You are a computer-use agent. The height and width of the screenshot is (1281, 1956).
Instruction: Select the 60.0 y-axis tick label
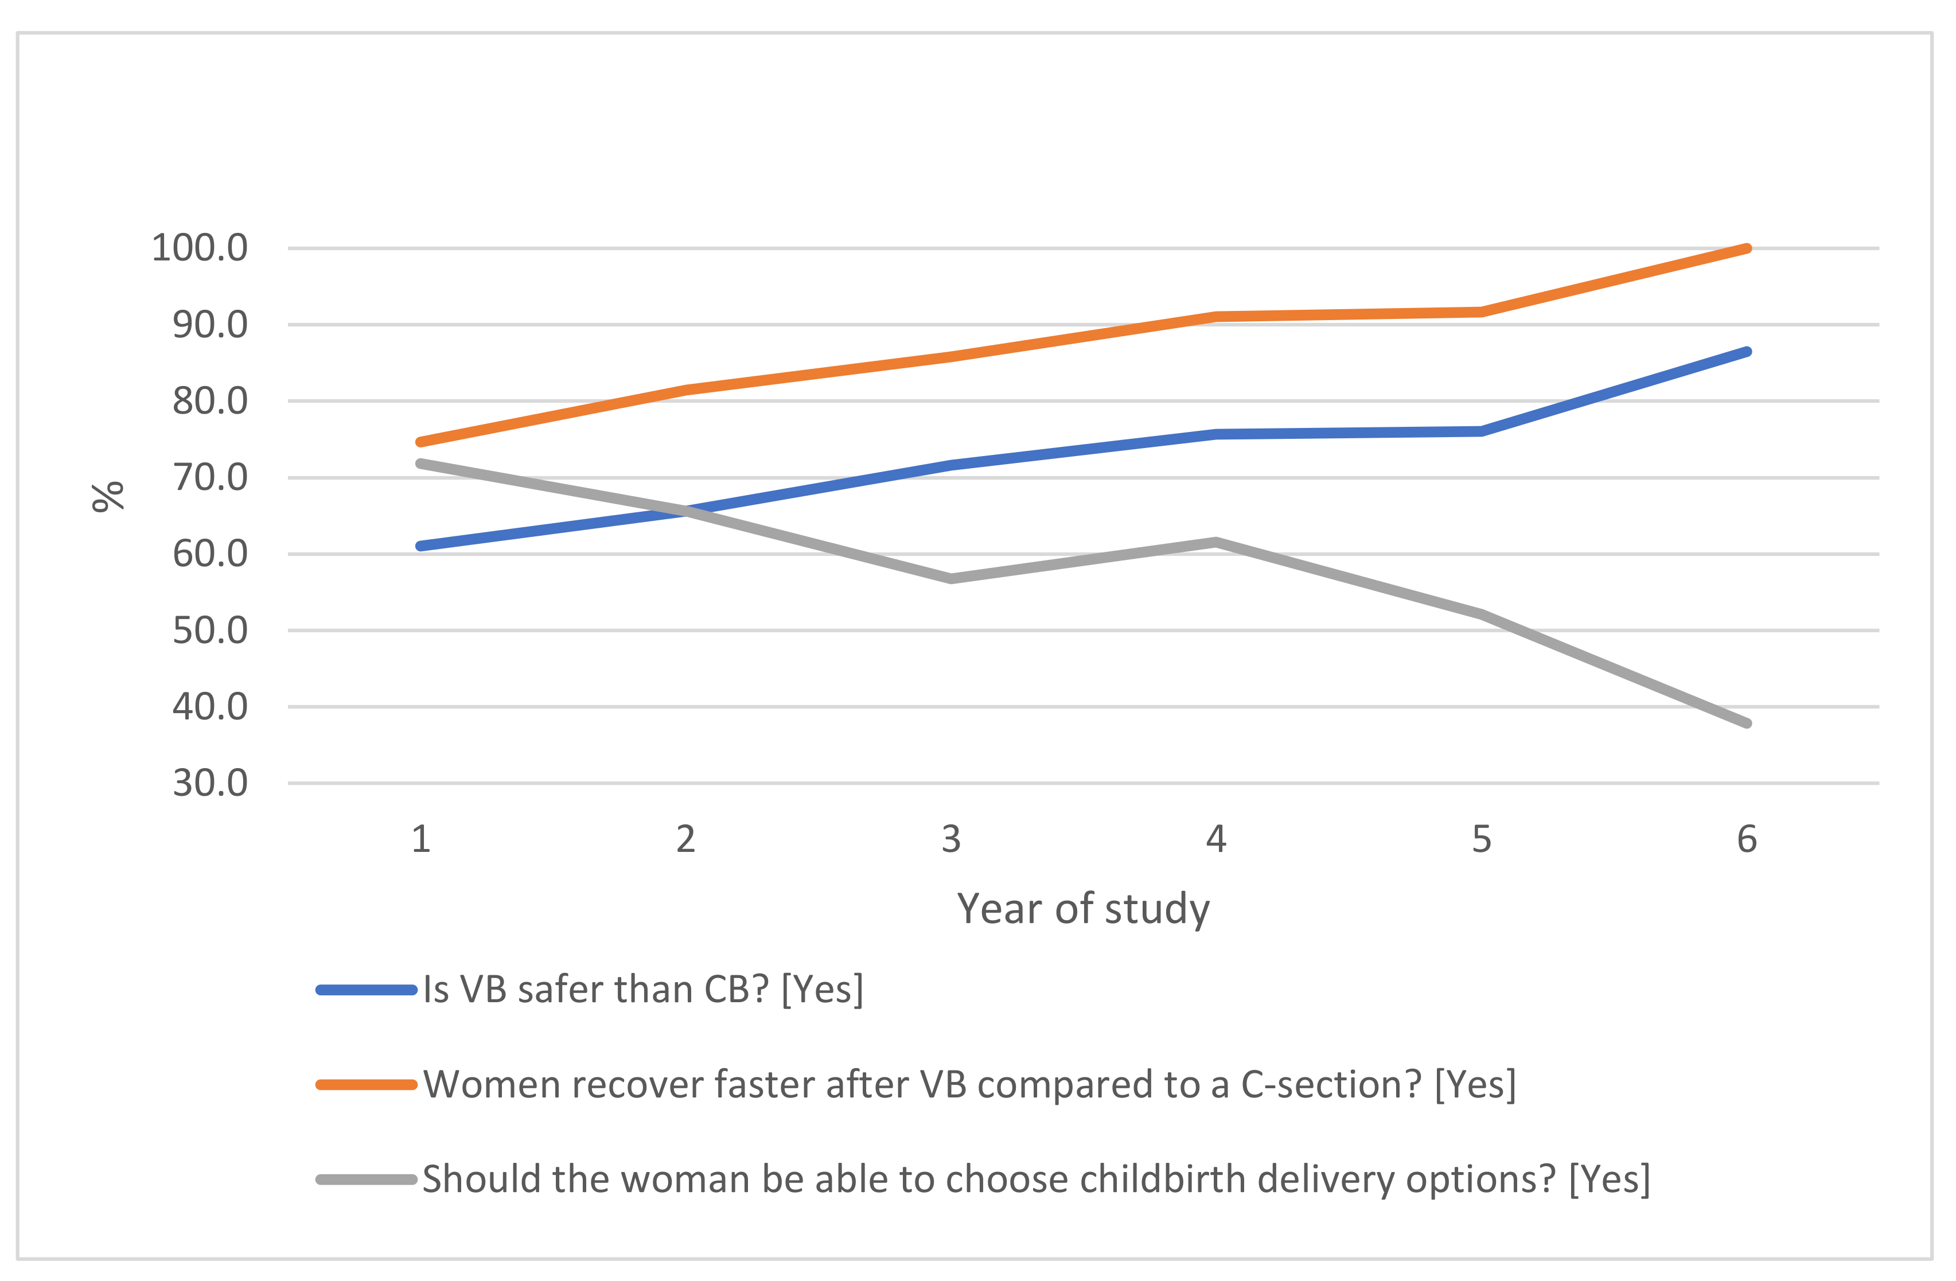(209, 555)
